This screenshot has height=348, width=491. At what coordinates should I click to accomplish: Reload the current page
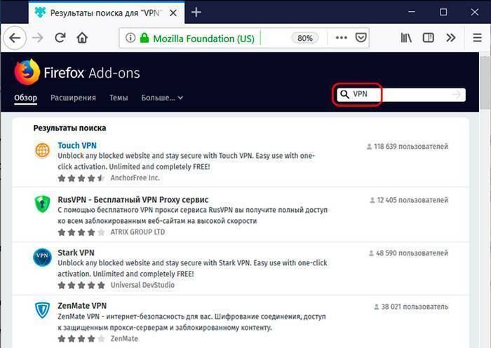[60, 38]
